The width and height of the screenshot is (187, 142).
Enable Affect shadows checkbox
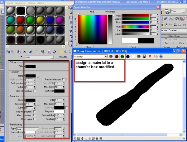tap(35, 115)
